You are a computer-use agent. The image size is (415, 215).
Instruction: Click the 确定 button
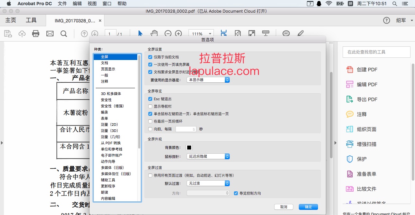coord(308,207)
